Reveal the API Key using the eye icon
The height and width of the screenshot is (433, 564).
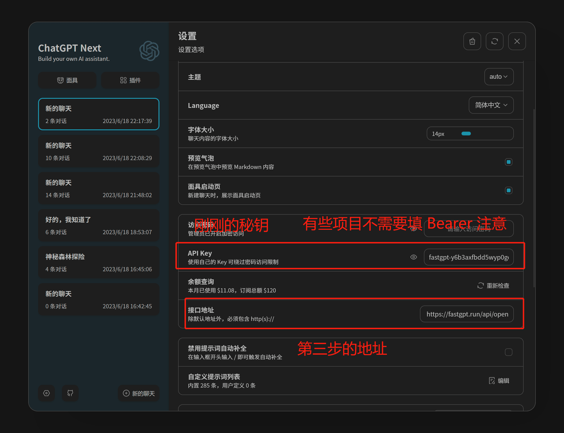point(413,257)
